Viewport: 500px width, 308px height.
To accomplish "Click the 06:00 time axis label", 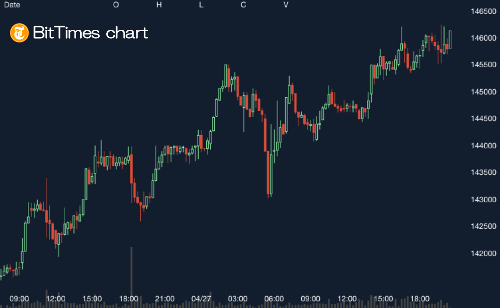I will 274,299.
